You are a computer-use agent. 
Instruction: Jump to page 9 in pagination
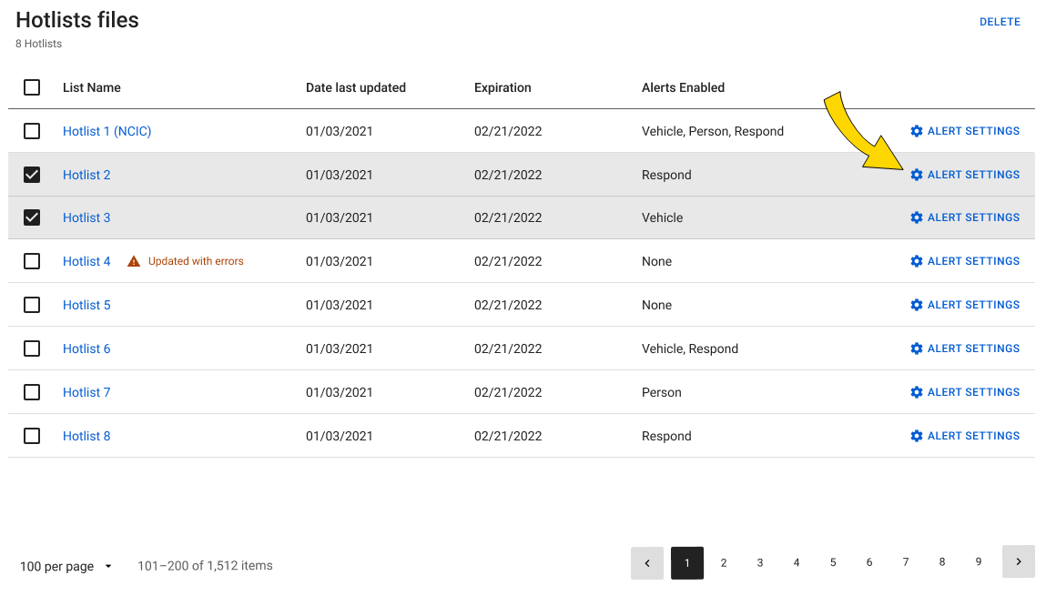[x=978, y=562]
